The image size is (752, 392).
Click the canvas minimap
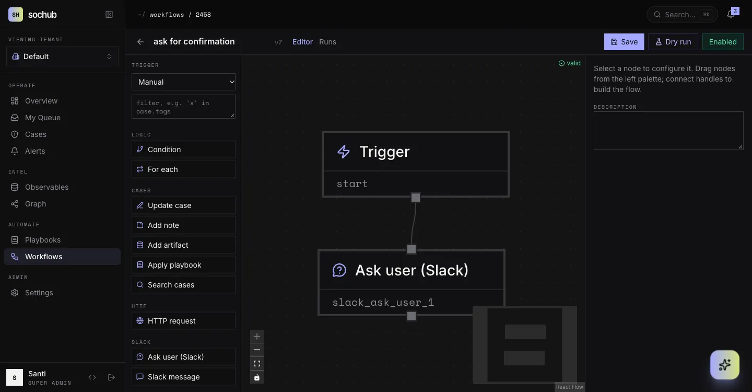pos(525,345)
